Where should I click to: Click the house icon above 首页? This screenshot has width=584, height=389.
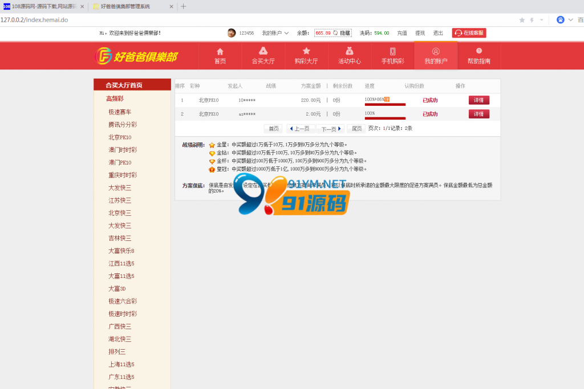(220, 51)
